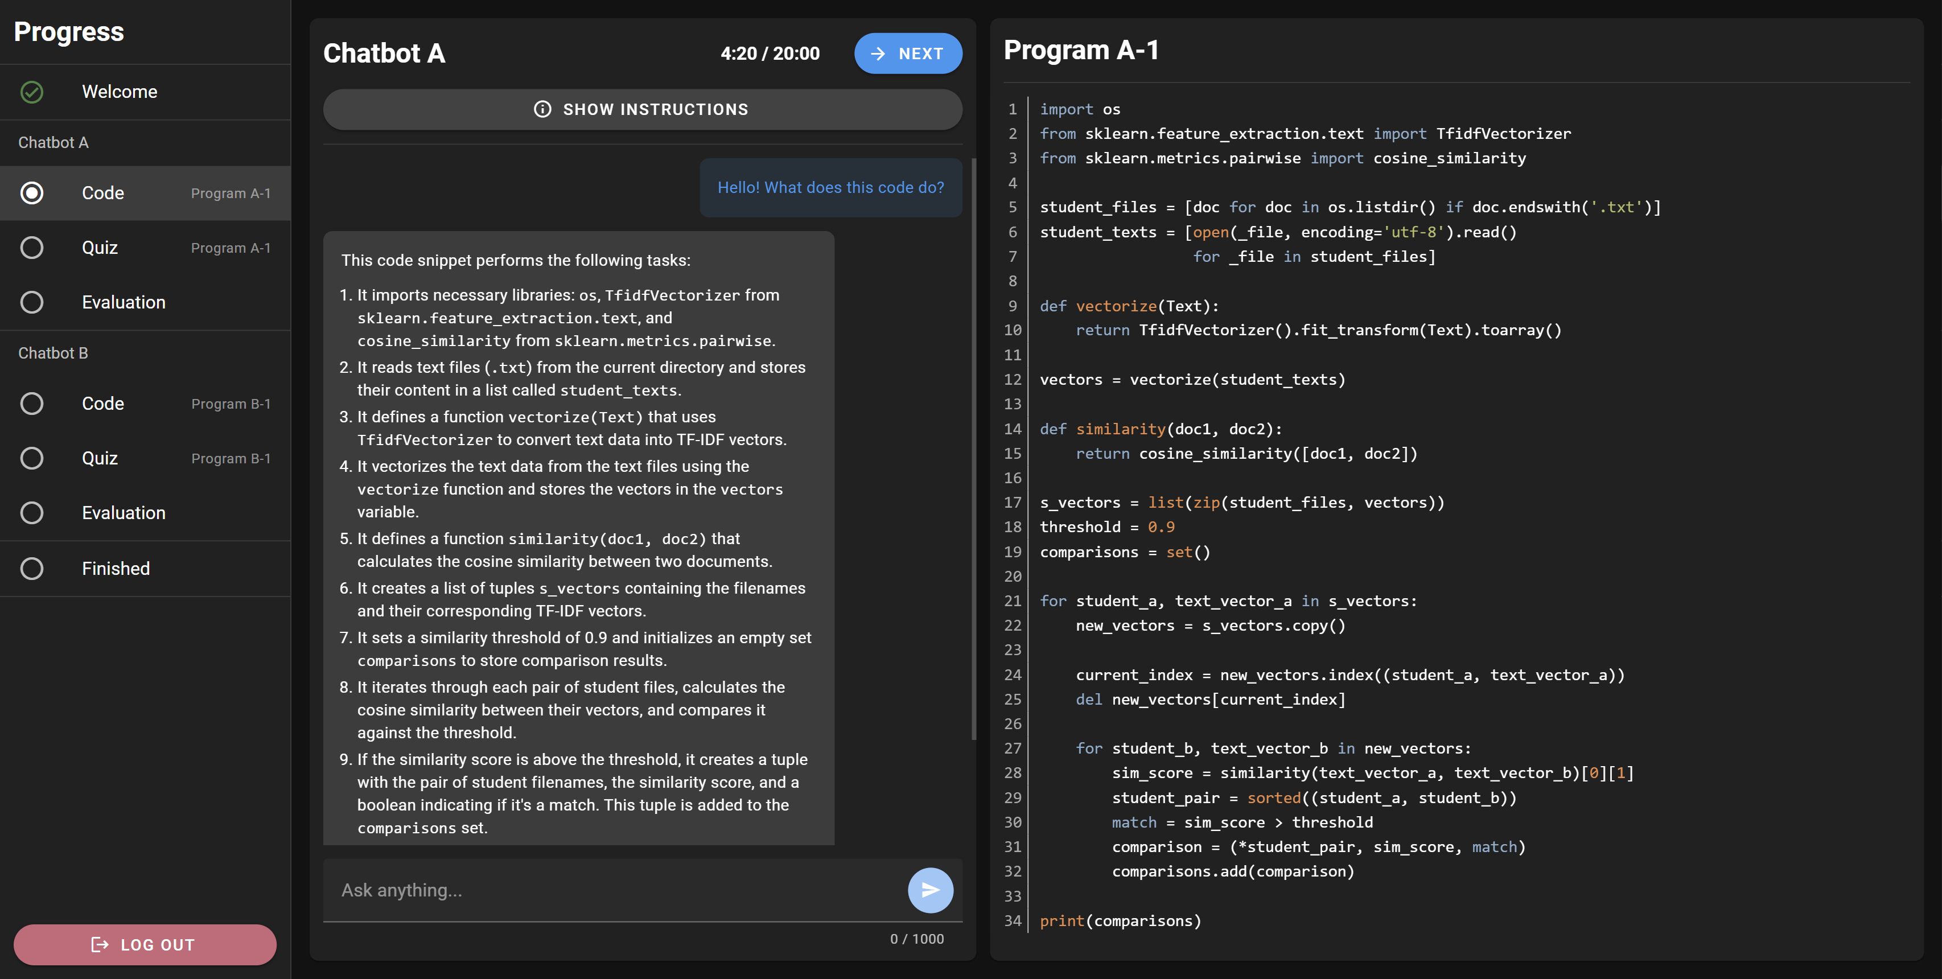Select Chatbot B Code step circle
This screenshot has width=1942, height=979.
tap(32, 404)
